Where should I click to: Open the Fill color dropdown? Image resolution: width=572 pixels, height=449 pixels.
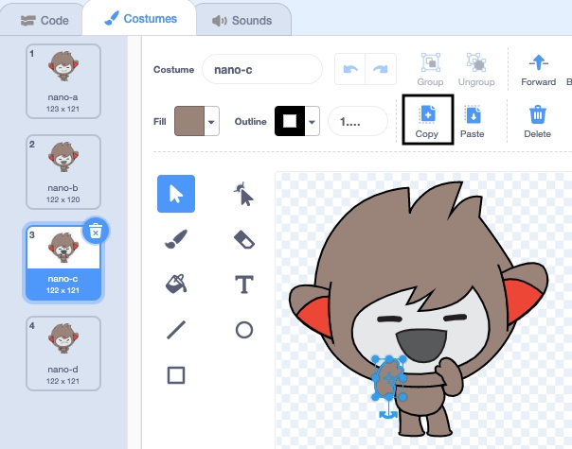pos(212,121)
